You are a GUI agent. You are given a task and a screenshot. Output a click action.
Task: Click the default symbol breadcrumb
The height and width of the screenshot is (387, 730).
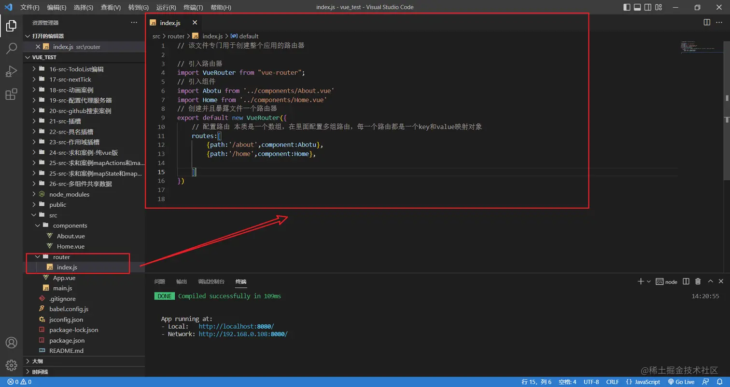click(245, 36)
